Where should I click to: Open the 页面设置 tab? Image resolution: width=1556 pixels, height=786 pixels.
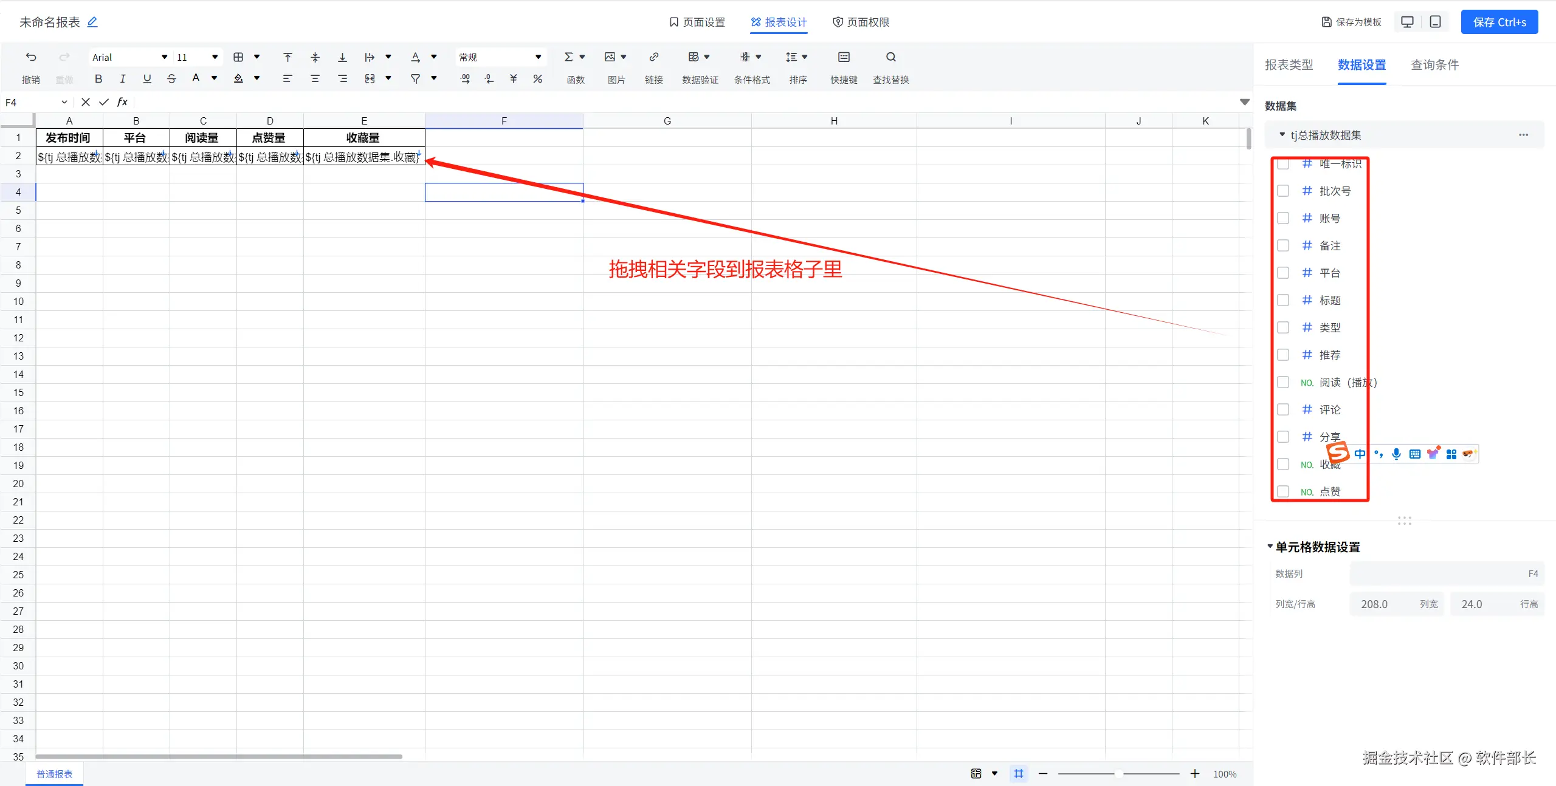pos(697,22)
